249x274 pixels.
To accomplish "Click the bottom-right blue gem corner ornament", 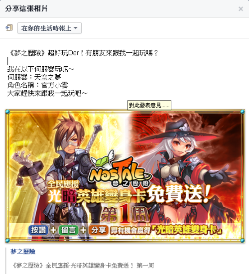I will pos(243,241).
